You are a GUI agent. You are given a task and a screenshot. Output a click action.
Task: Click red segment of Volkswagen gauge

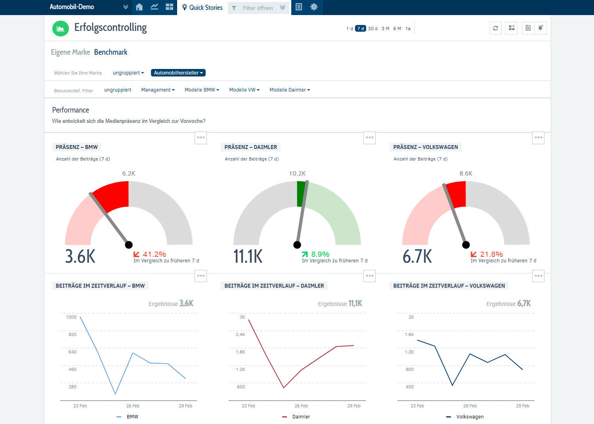(458, 194)
